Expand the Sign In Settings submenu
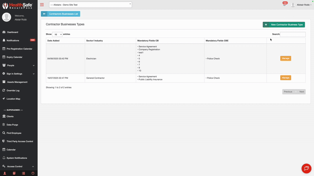The width and height of the screenshot is (314, 176). 34,74
